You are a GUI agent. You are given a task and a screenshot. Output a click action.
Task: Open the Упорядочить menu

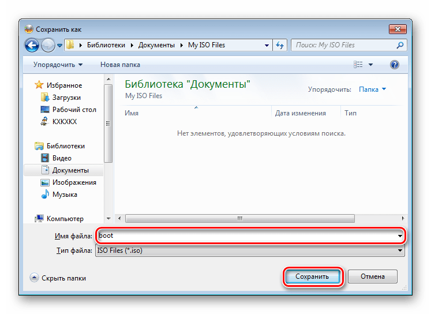(58, 65)
